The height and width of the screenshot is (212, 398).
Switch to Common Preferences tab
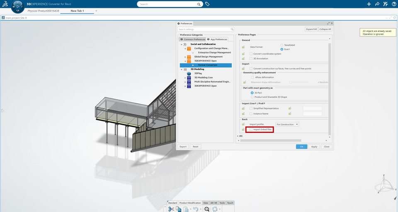tap(192, 39)
